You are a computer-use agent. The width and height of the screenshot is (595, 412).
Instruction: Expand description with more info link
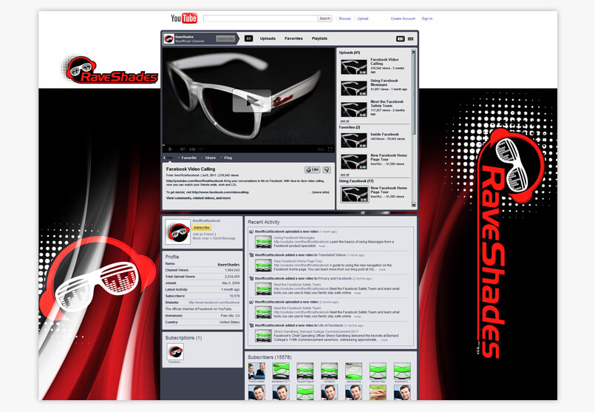(321, 192)
